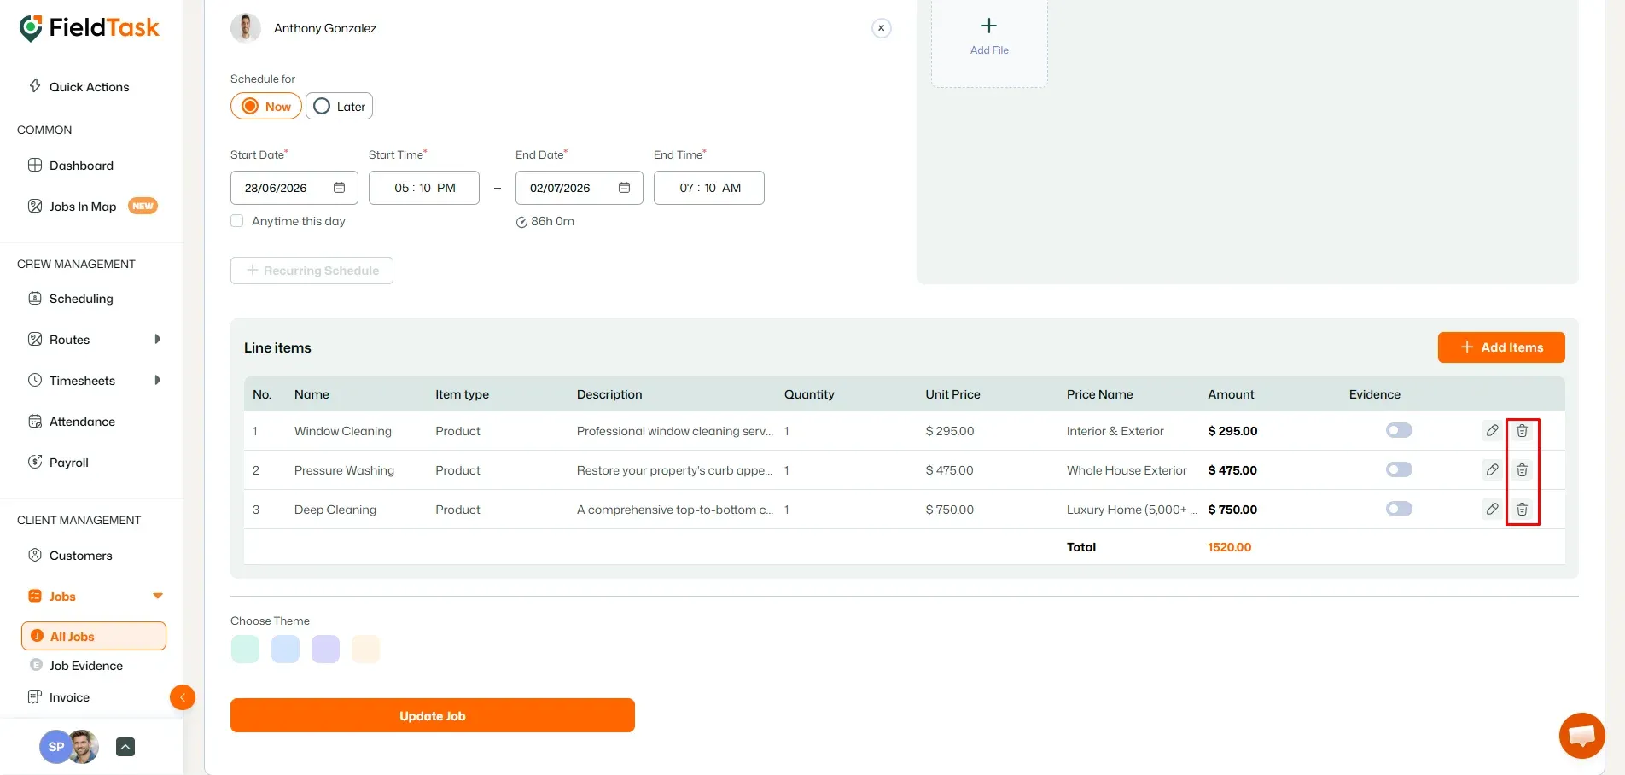Expand the Routes submenu arrow
The width and height of the screenshot is (1625, 775).
158,339
